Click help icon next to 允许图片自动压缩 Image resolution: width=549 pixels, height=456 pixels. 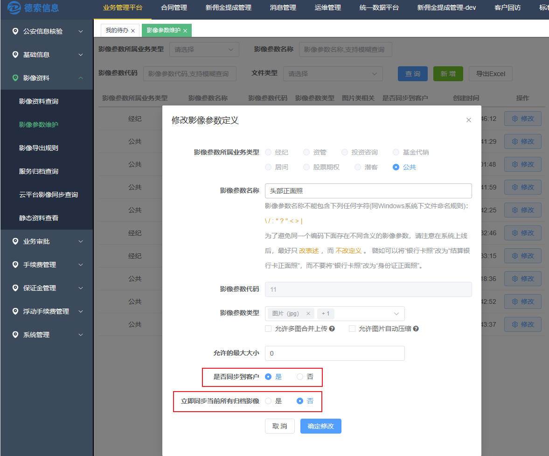(416, 329)
